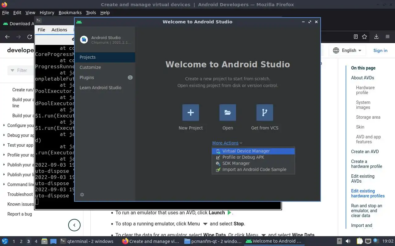The image size is (395, 246).
Task: Expand the 'Profile your ap' section in left nav
Action: coord(4,155)
